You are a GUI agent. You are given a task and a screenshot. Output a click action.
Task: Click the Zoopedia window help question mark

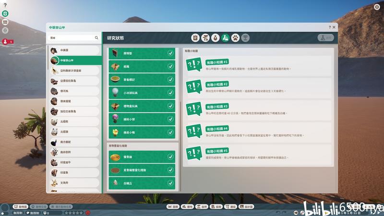click(330, 27)
